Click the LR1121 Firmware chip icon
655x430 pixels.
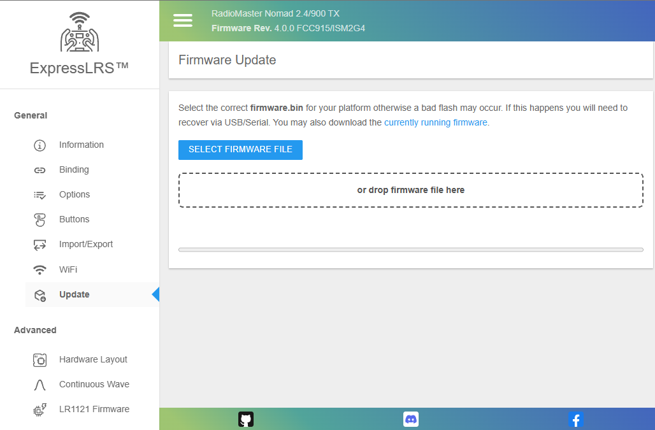(x=40, y=410)
